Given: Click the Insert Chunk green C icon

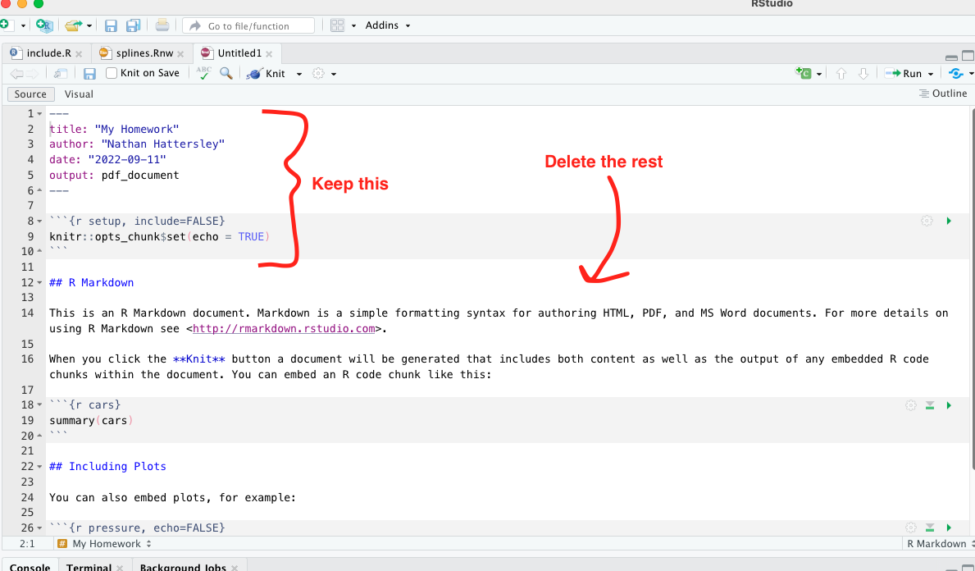Looking at the screenshot, I should click(804, 73).
